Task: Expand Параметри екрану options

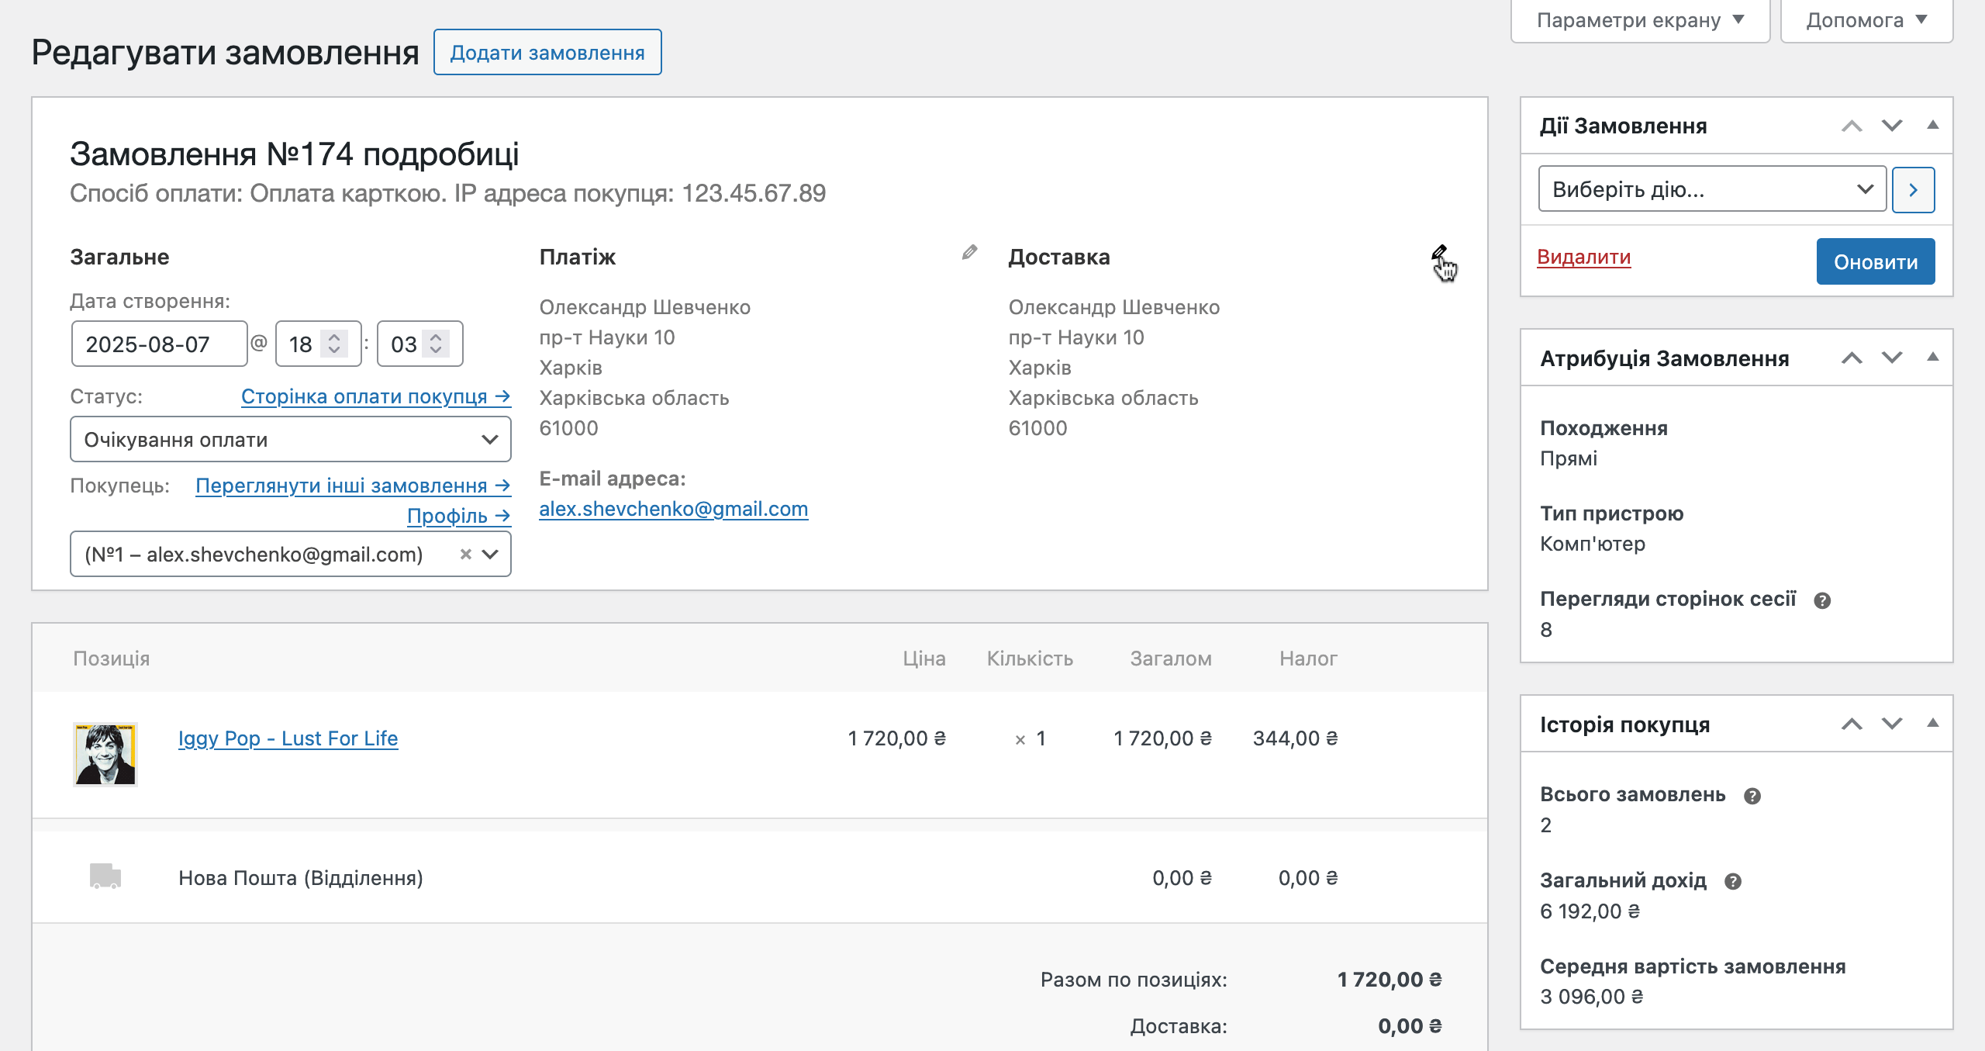Action: point(1640,20)
